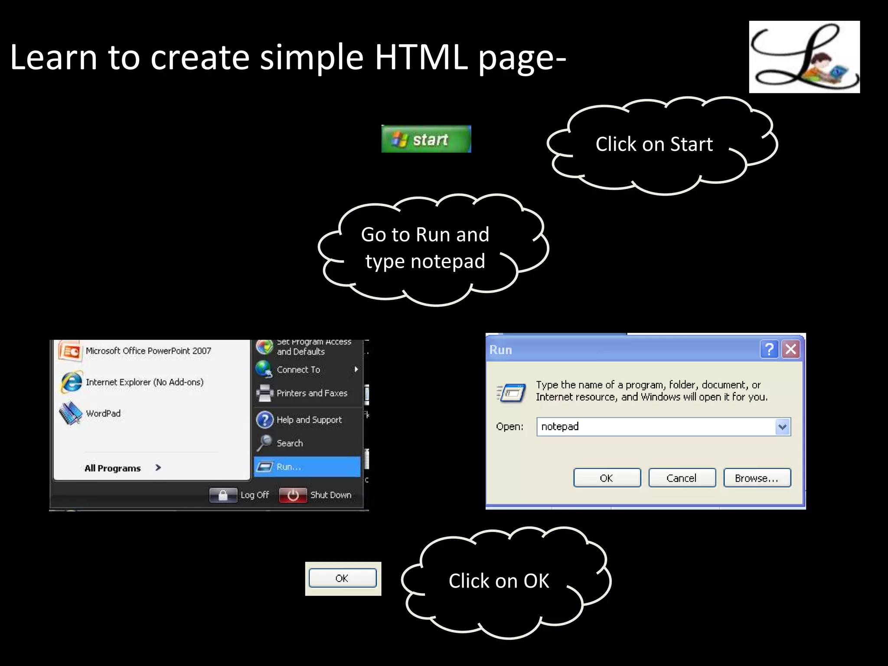Click the standalone OK button image below
This screenshot has height=666, width=888.
[342, 578]
